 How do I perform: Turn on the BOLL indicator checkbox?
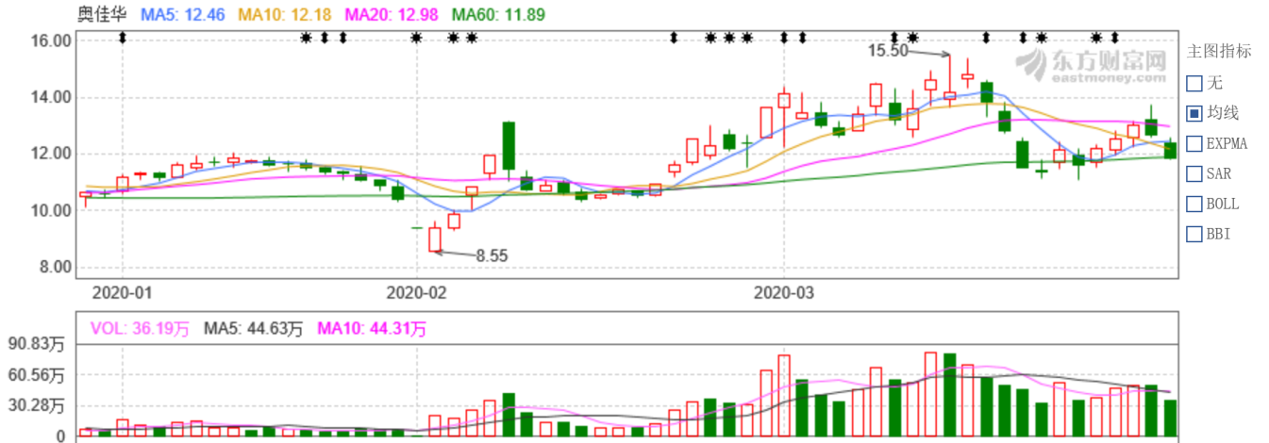pos(1194,204)
